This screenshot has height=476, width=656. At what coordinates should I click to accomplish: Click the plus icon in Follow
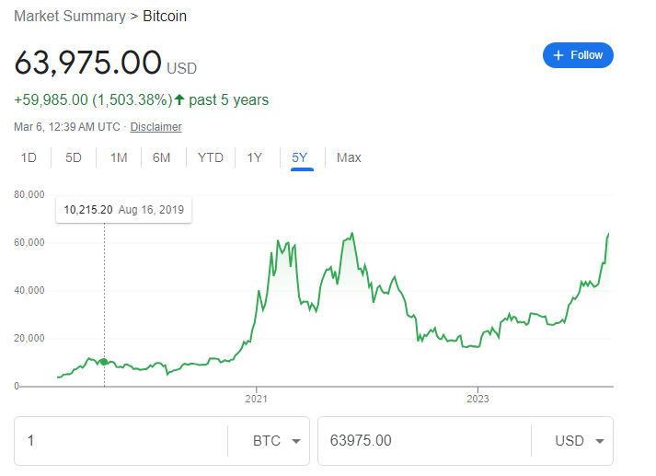pyautogui.click(x=558, y=55)
